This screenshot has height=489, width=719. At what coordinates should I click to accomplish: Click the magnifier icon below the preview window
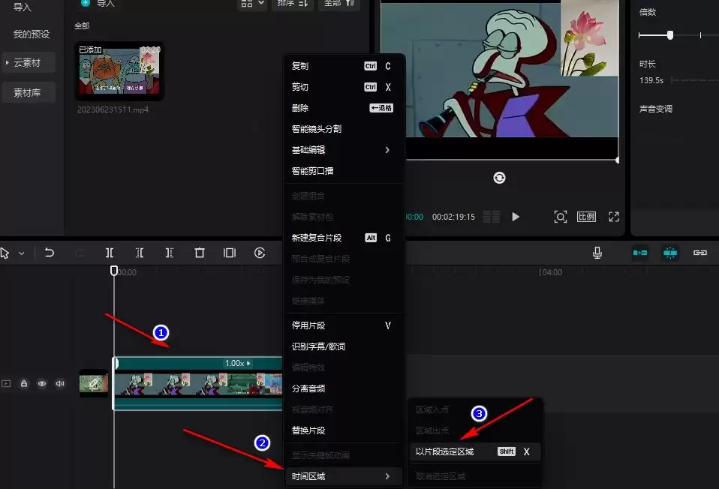tap(560, 216)
